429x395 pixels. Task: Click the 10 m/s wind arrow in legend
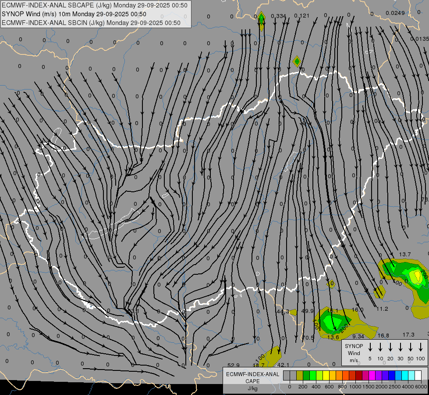tap(380, 347)
